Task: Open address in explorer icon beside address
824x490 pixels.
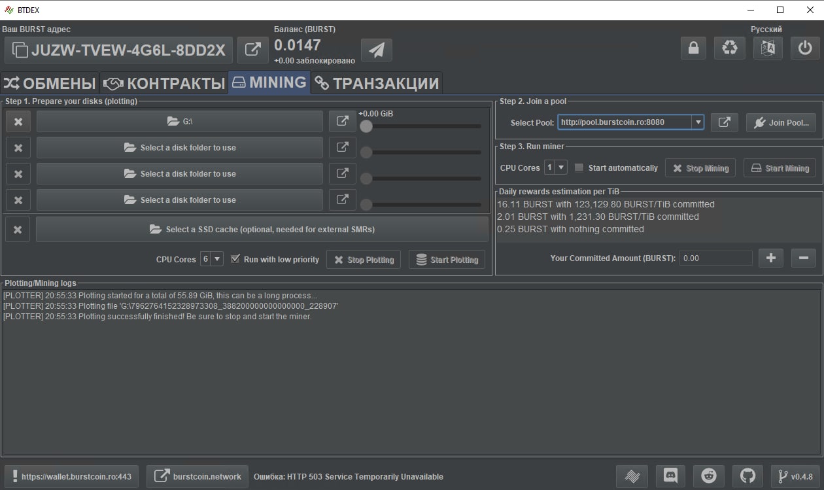Action: (252, 50)
